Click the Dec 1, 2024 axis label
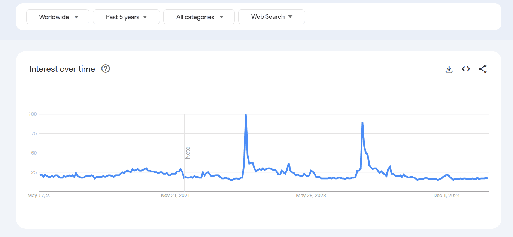Screen dimensions: 513x237 pos(446,196)
